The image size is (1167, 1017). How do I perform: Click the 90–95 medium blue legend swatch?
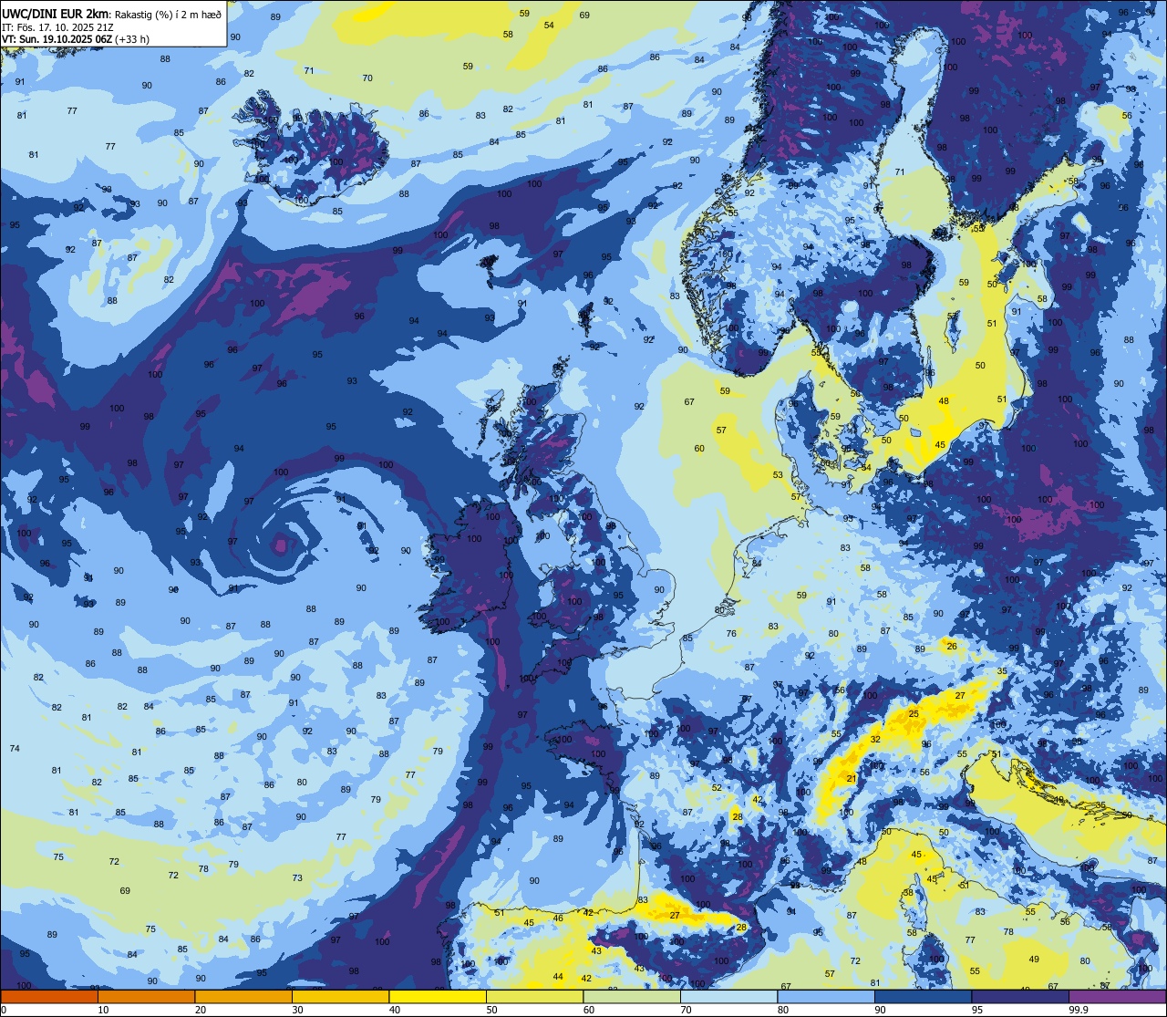point(924,996)
